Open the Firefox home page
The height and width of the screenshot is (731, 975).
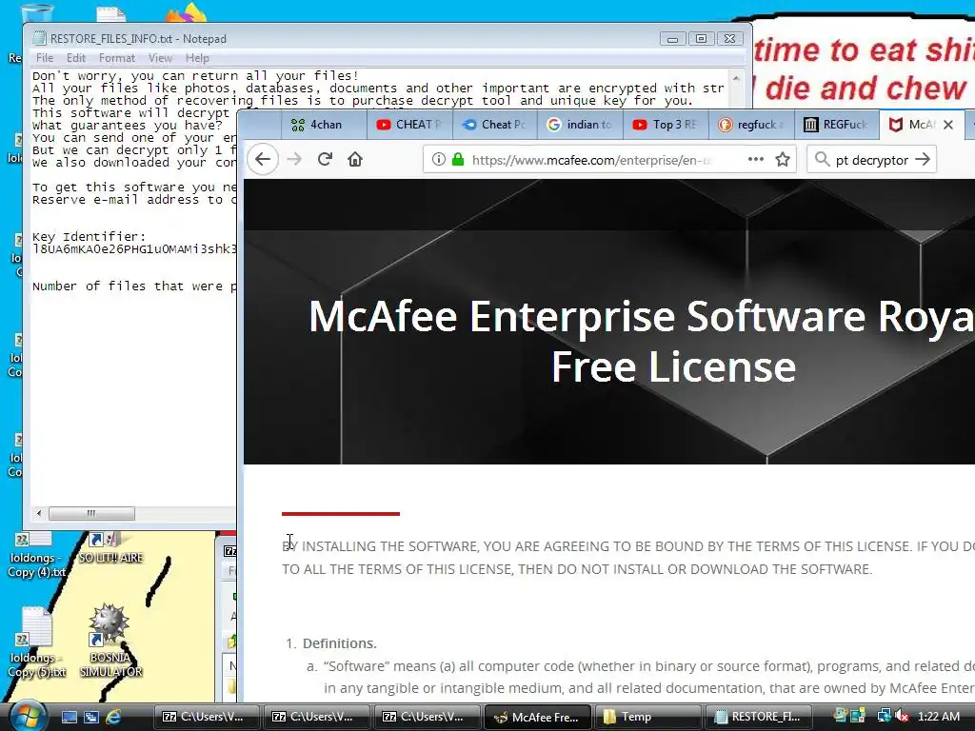(x=355, y=160)
